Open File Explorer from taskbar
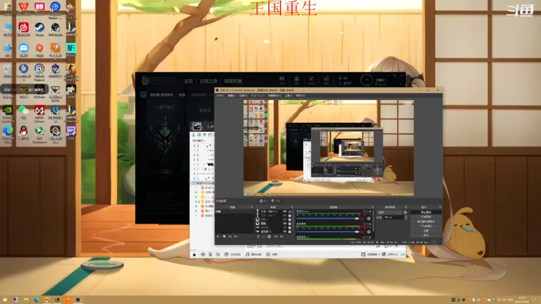 26,300
